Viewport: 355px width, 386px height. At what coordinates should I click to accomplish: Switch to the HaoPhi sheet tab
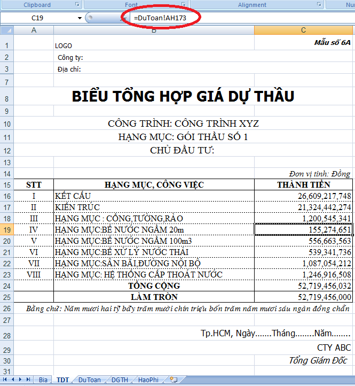148,380
